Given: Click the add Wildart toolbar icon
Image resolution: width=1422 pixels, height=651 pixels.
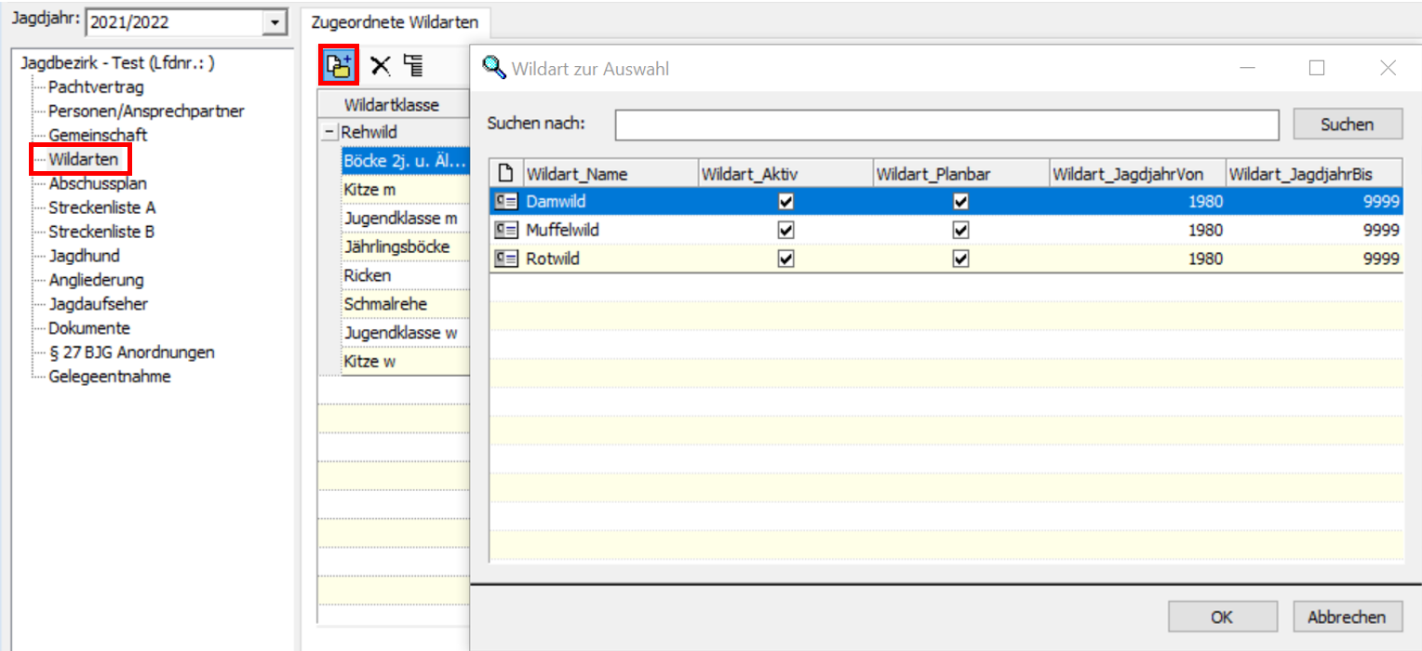Looking at the screenshot, I should (x=339, y=65).
